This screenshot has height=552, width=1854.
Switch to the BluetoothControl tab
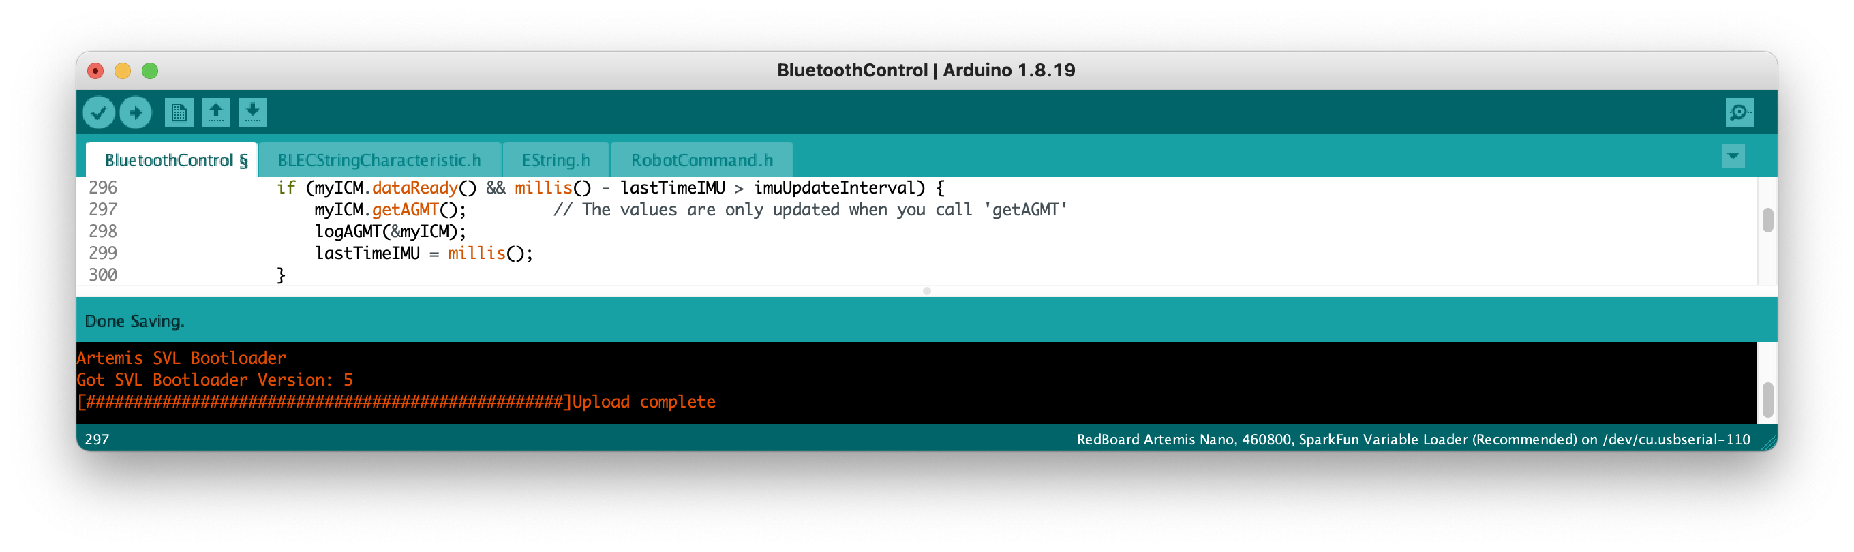[x=171, y=159]
